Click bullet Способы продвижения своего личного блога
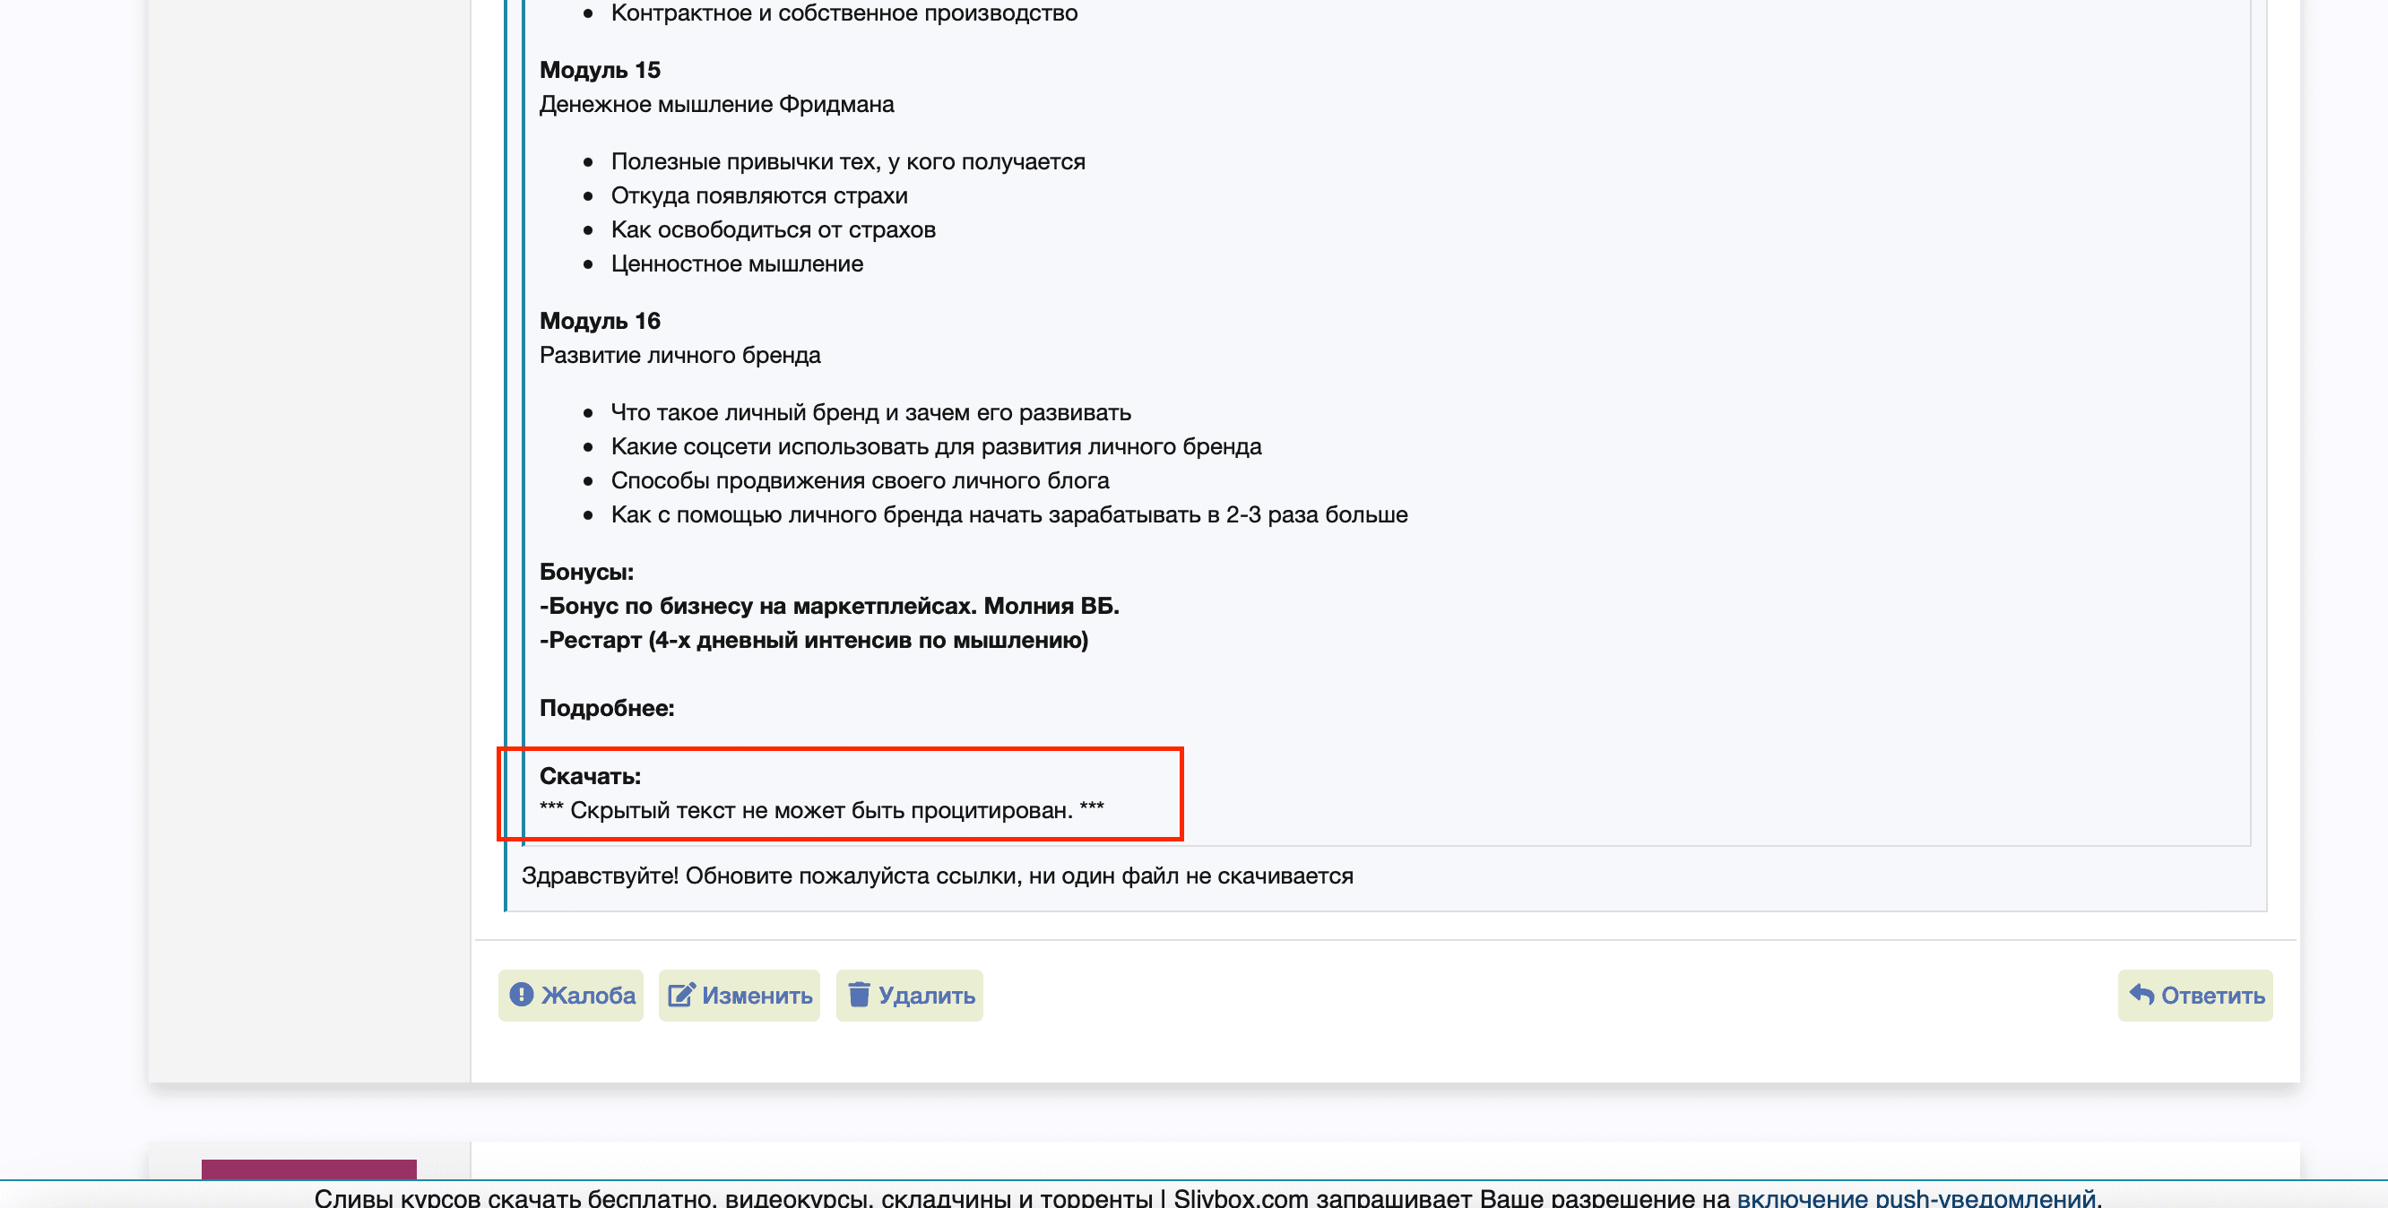The height and width of the screenshot is (1208, 2388). pos(860,480)
